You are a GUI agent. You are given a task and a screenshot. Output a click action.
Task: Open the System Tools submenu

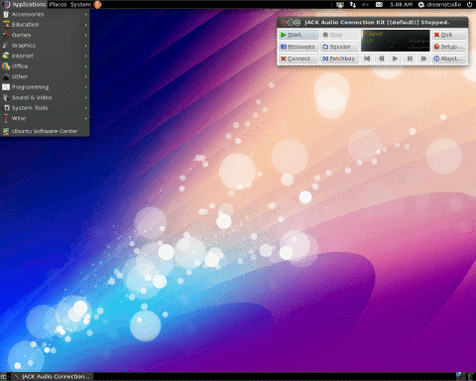45,108
